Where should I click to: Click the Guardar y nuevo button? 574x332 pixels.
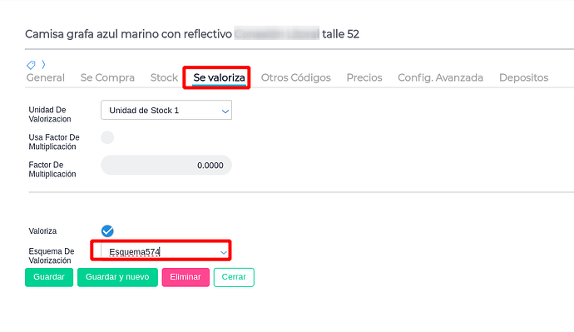coord(117,277)
